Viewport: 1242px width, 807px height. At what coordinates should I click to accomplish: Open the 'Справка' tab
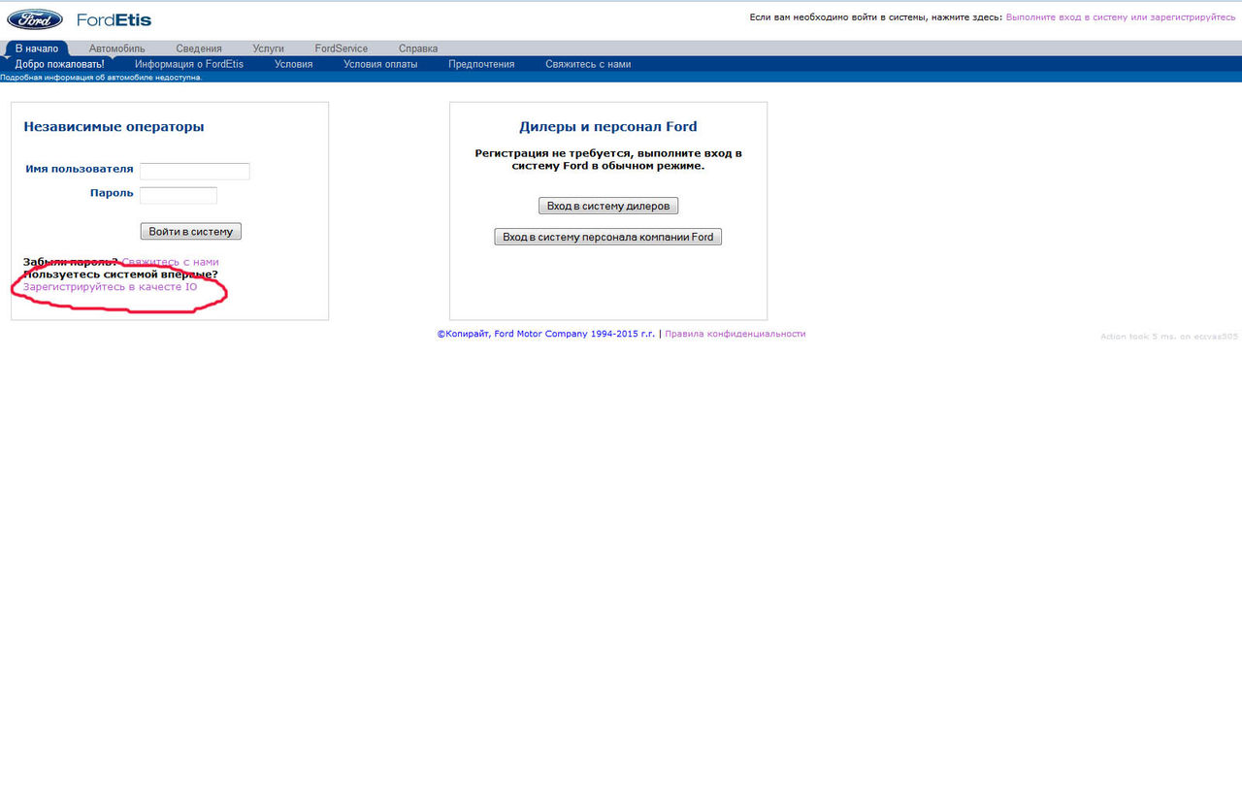[x=418, y=48]
